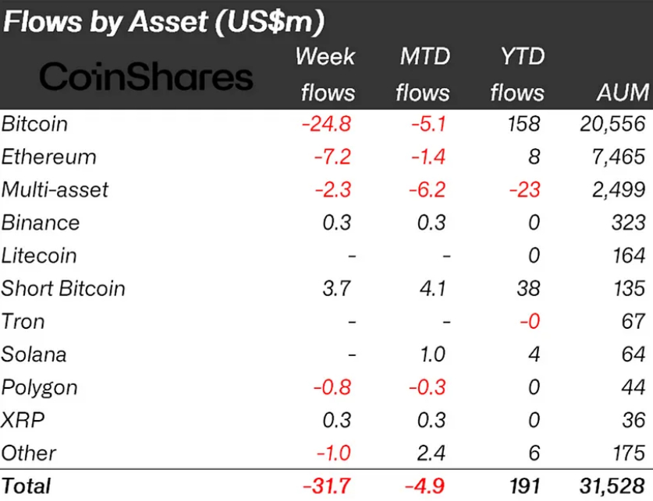Click Tron's YTD flows value -0
The image size is (653, 501).
530,321
